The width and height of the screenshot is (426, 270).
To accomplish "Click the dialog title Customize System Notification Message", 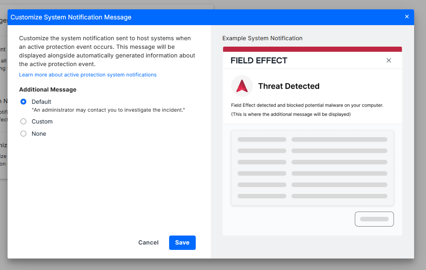I will coord(71,17).
